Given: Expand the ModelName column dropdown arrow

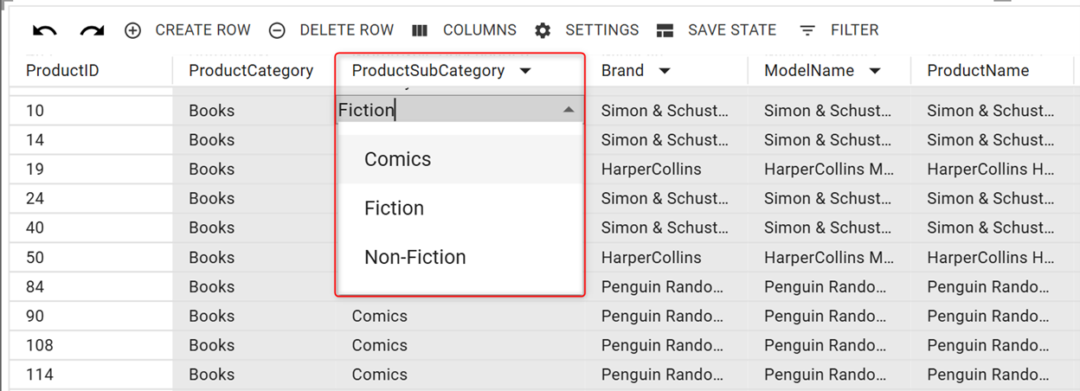Looking at the screenshot, I should [x=875, y=71].
